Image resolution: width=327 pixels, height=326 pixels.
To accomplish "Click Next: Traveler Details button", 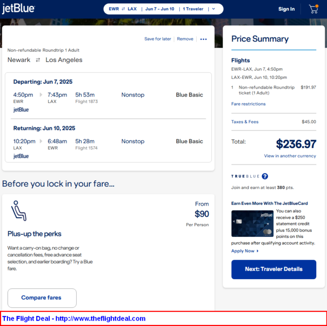I will point(274,269).
